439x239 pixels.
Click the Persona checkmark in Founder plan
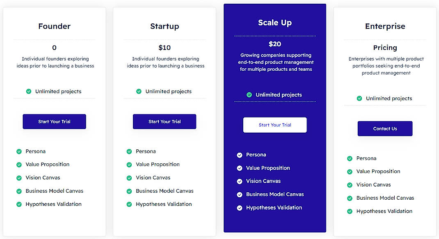(x=19, y=151)
